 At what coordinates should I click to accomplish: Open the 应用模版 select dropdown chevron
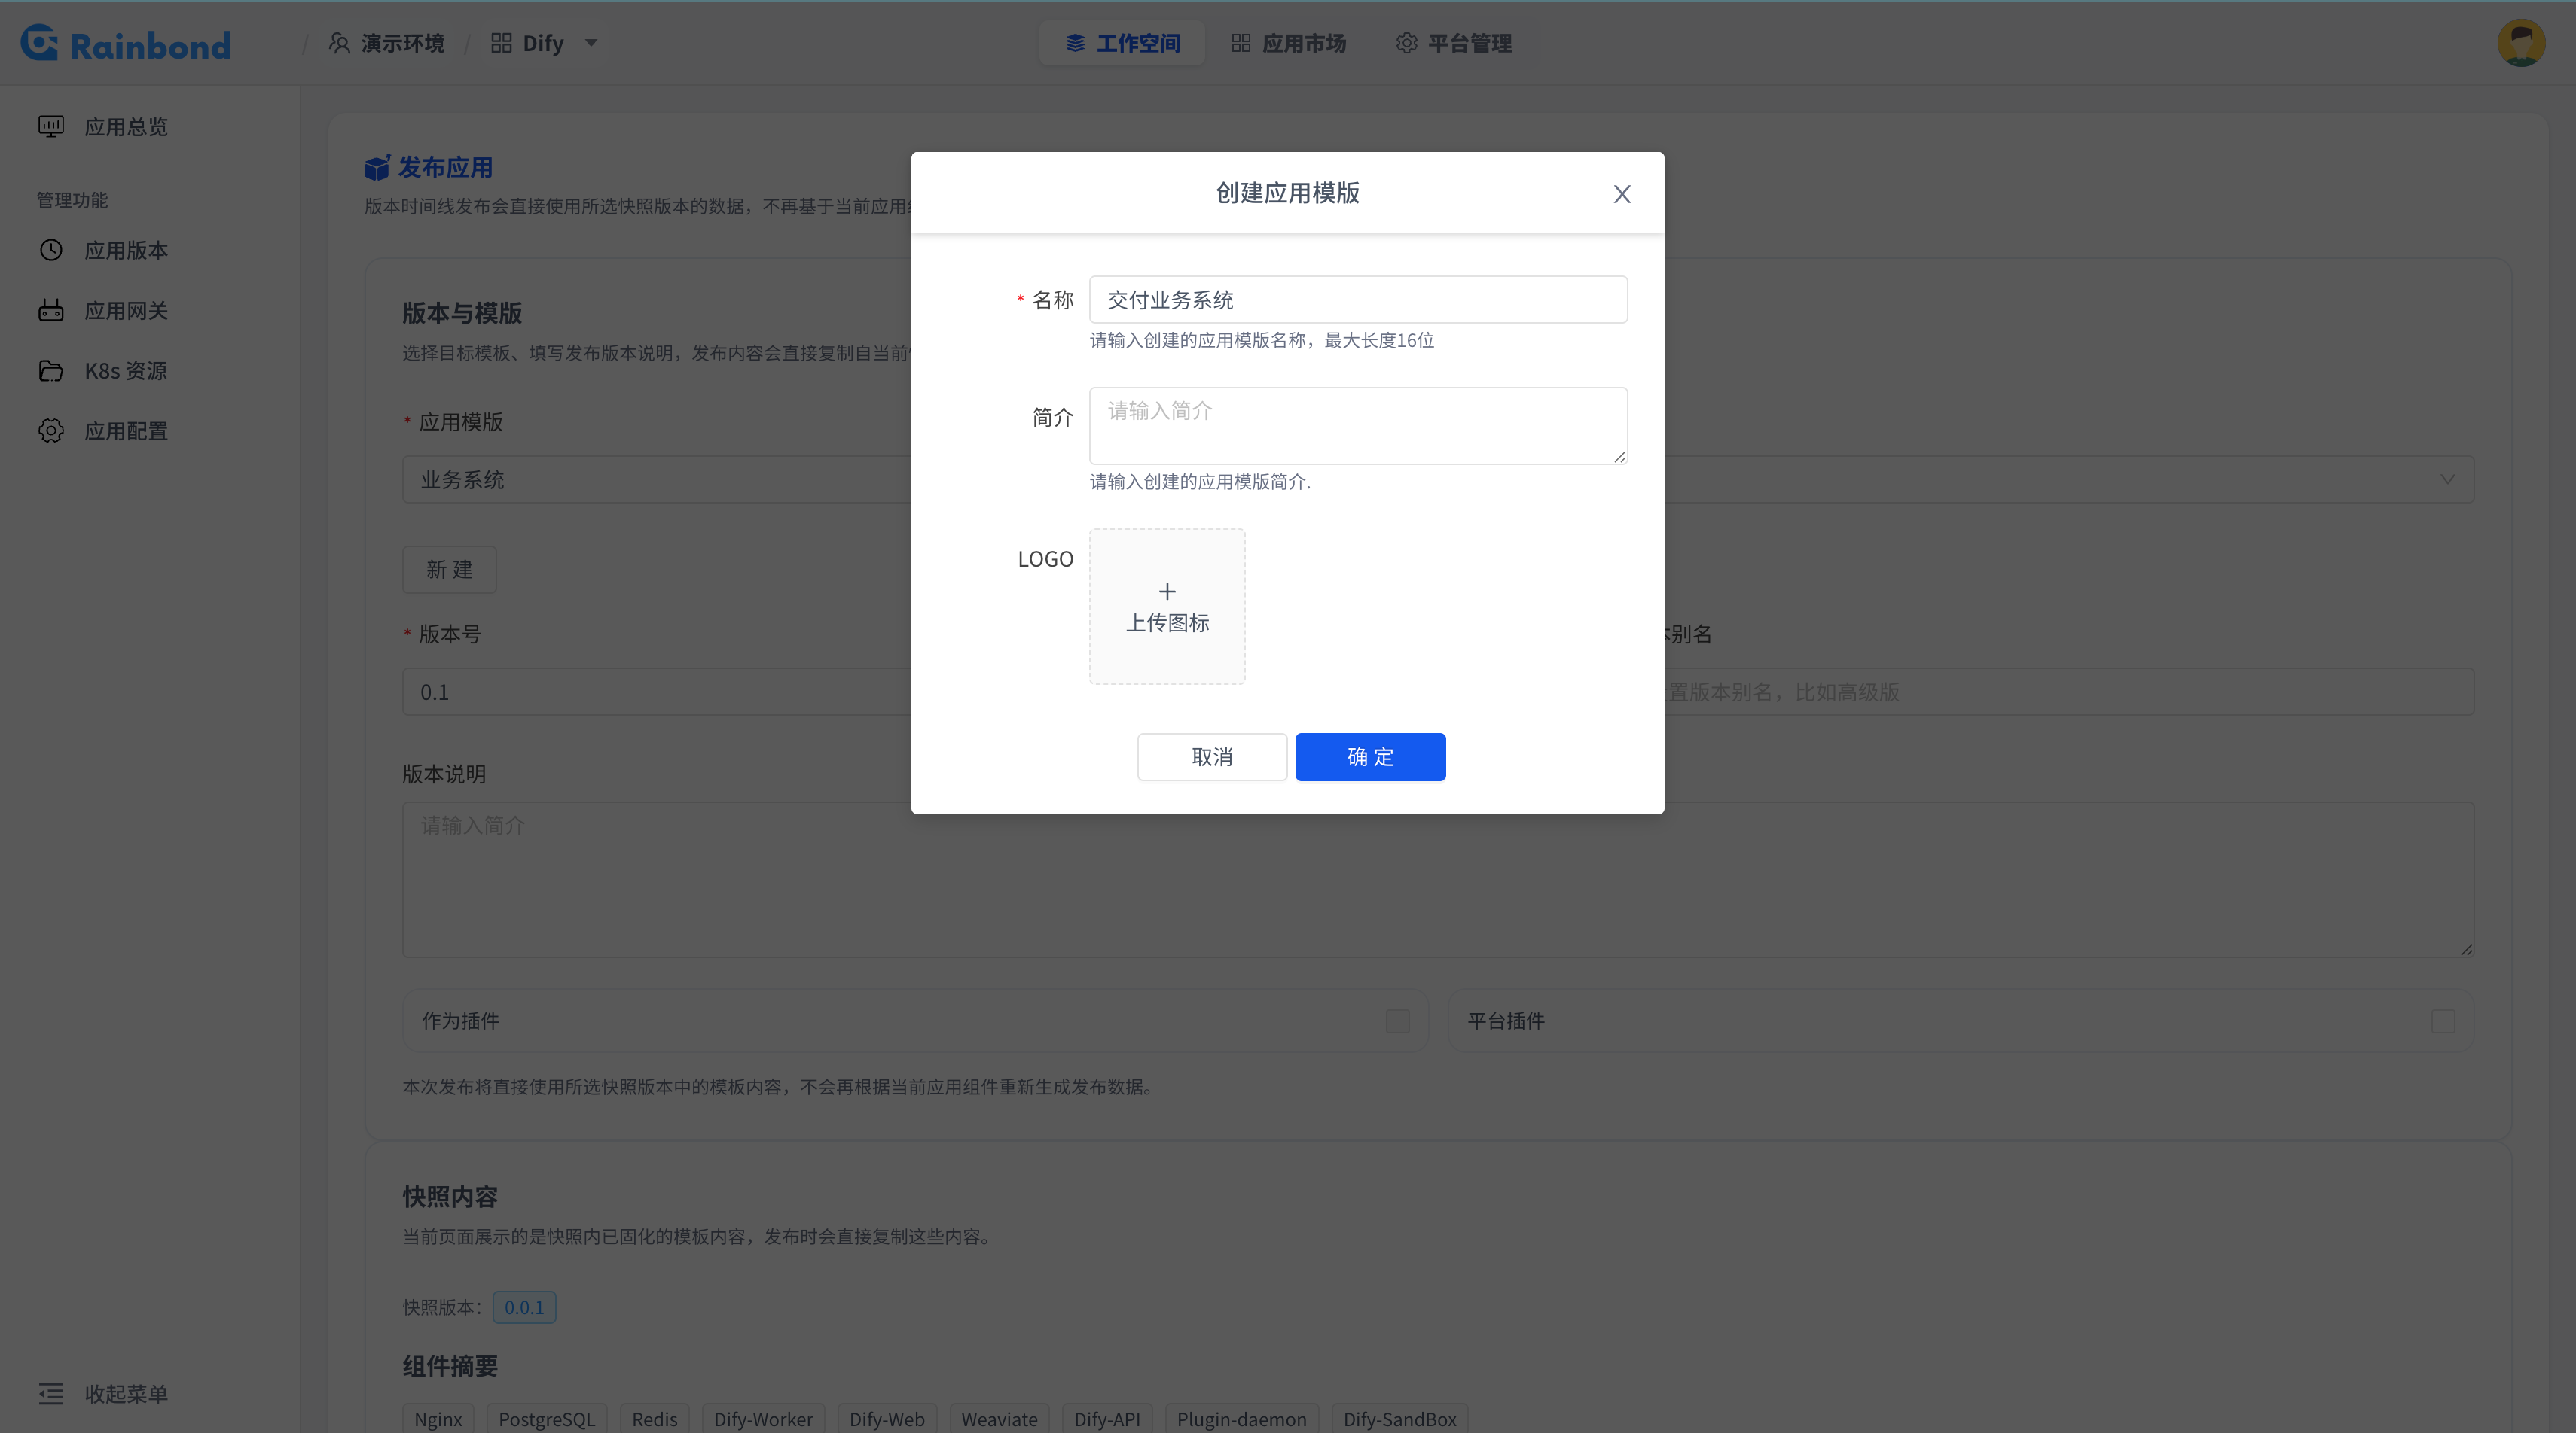(2447, 479)
